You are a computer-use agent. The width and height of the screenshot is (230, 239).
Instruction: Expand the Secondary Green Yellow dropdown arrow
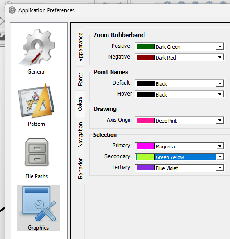pos(220,157)
